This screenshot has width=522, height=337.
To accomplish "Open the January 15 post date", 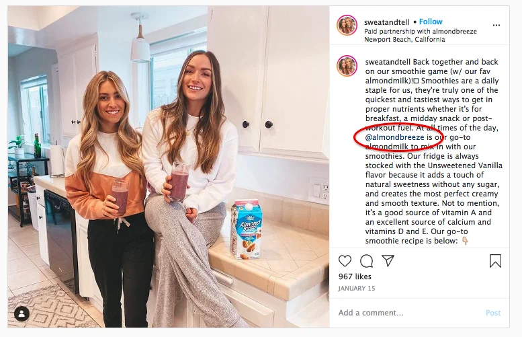I will [x=357, y=289].
